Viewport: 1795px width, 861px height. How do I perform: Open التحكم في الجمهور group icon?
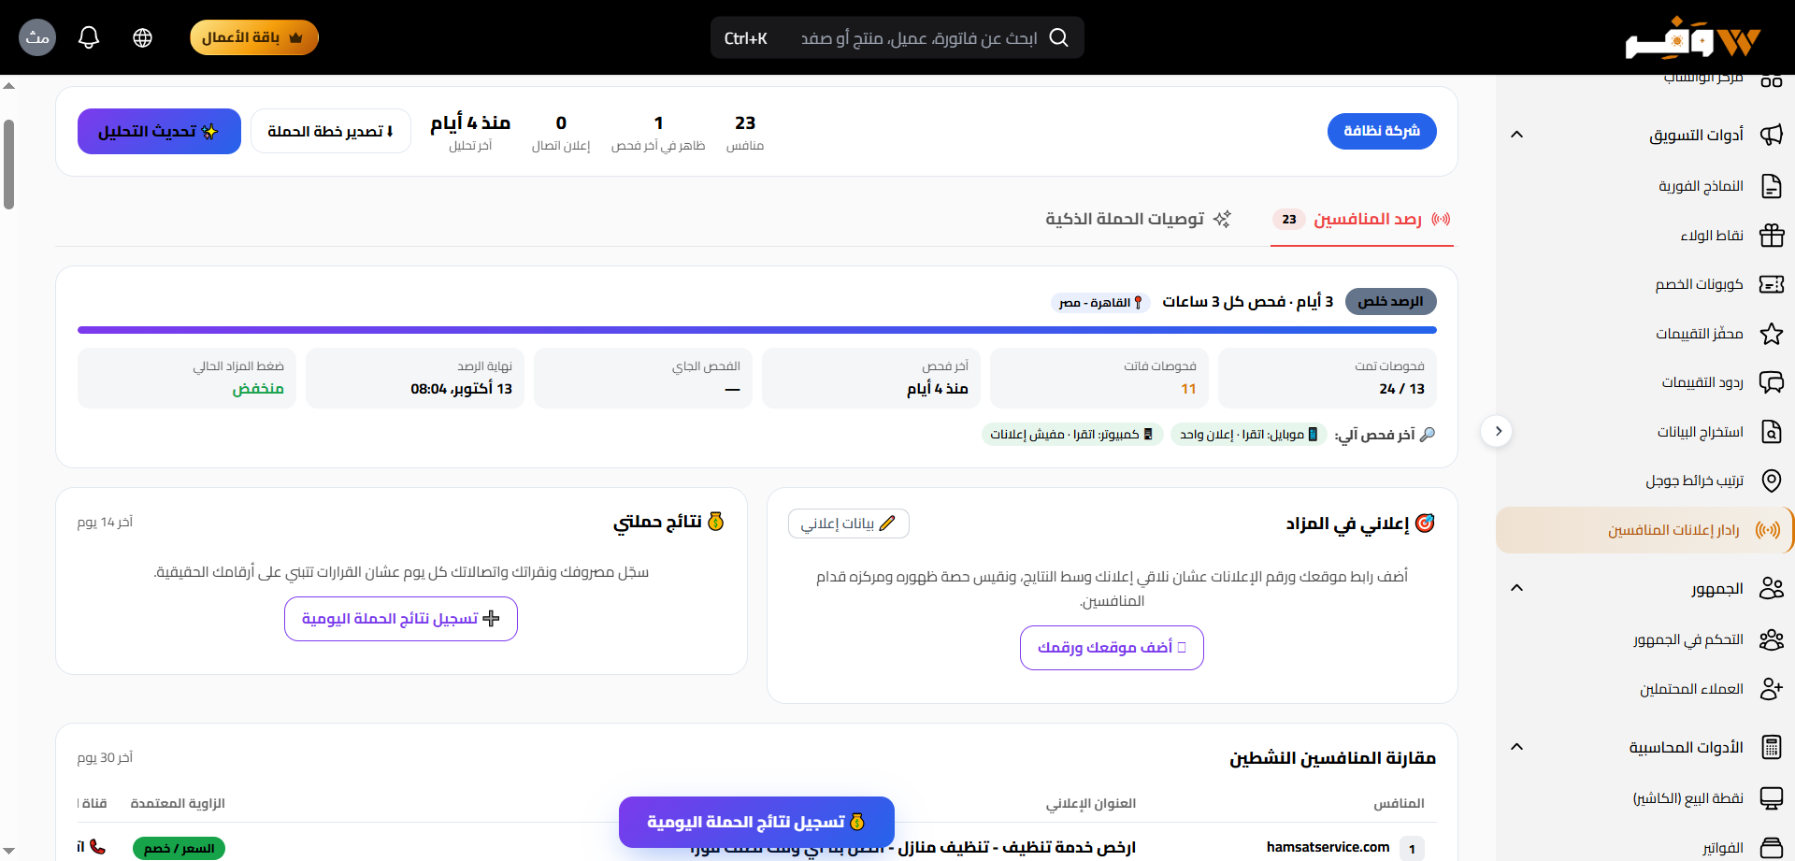[1772, 639]
